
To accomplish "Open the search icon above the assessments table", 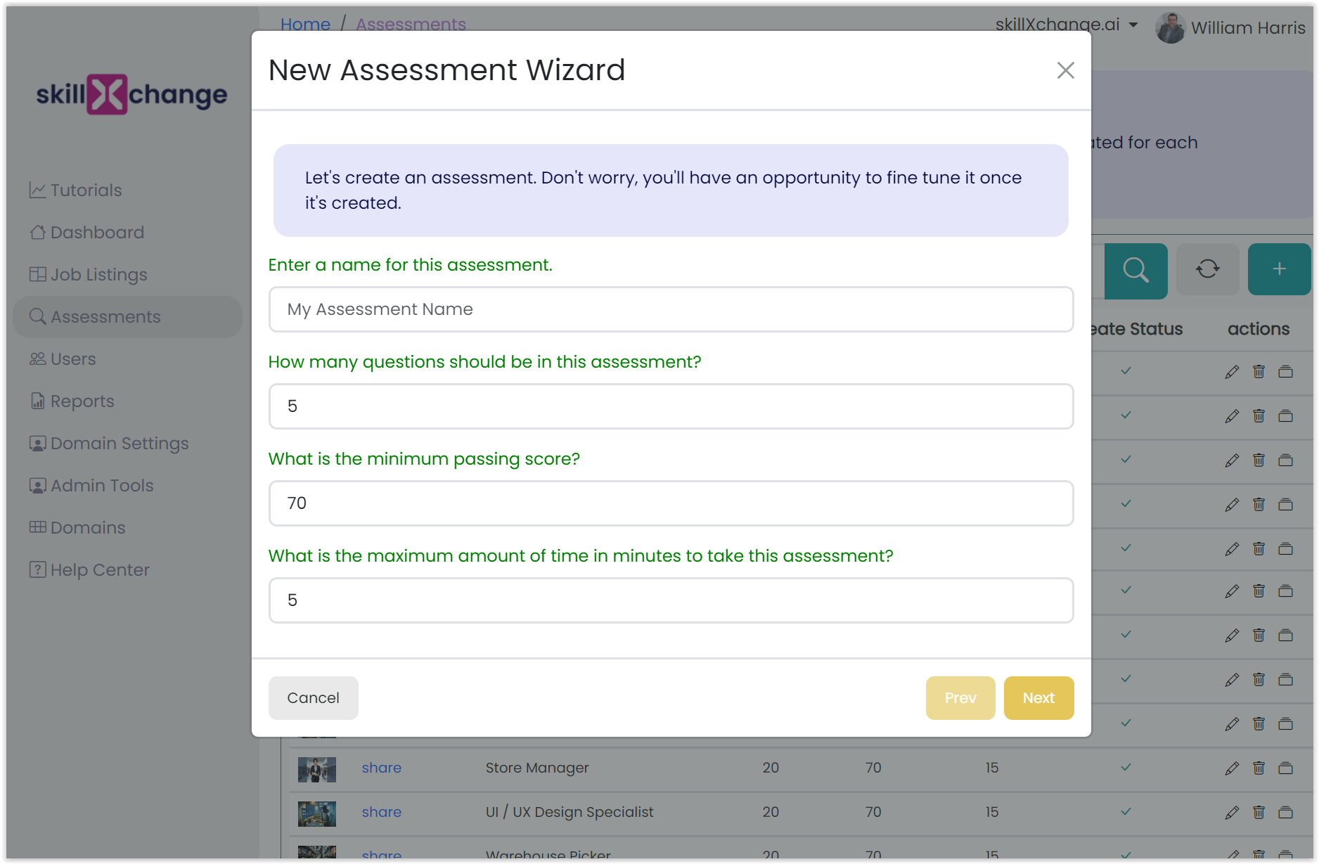I will [x=1135, y=270].
